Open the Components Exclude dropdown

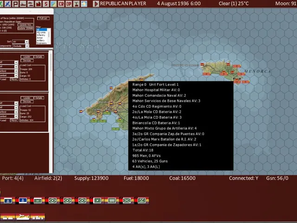pos(20,46)
